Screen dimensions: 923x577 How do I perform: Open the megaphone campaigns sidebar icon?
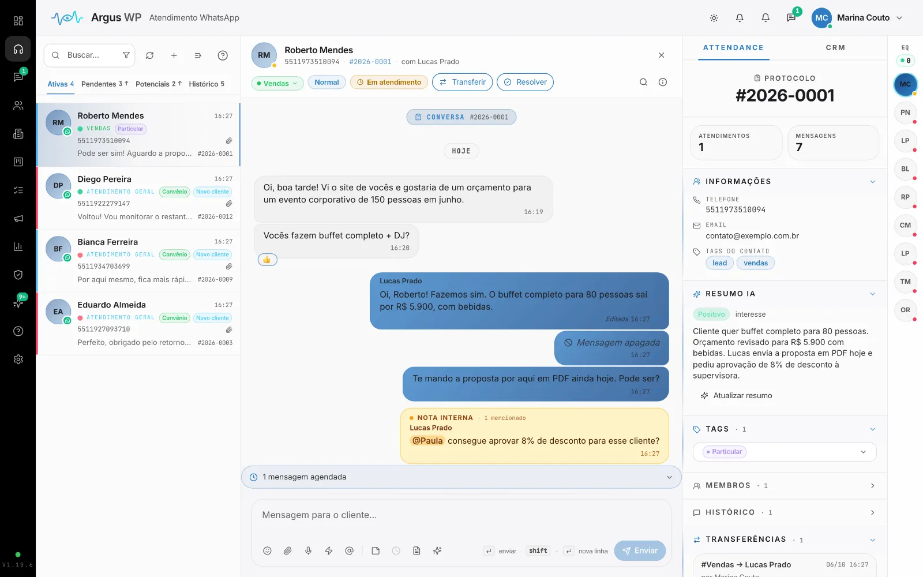[18, 218]
